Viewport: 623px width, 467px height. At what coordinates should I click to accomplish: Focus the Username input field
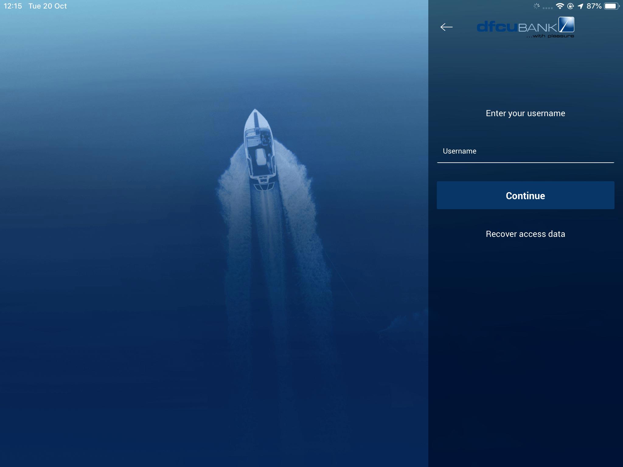[525, 151]
